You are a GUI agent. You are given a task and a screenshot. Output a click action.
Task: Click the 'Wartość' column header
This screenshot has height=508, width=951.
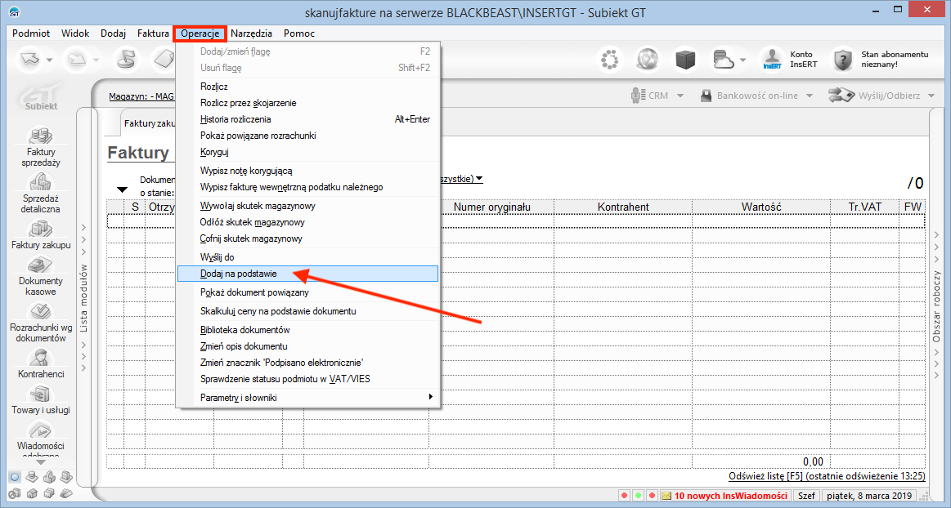tap(761, 207)
